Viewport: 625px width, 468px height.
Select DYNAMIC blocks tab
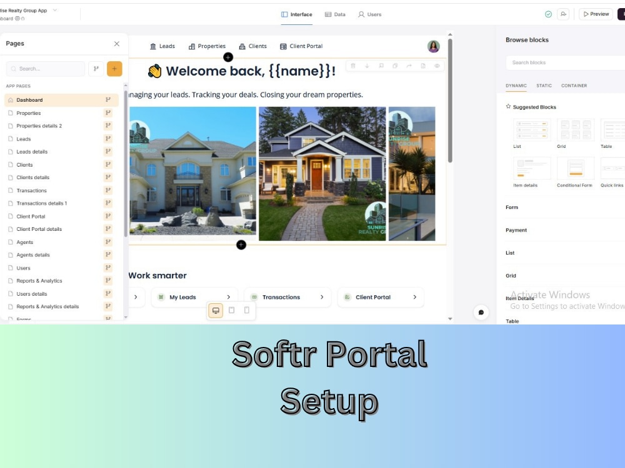516,85
